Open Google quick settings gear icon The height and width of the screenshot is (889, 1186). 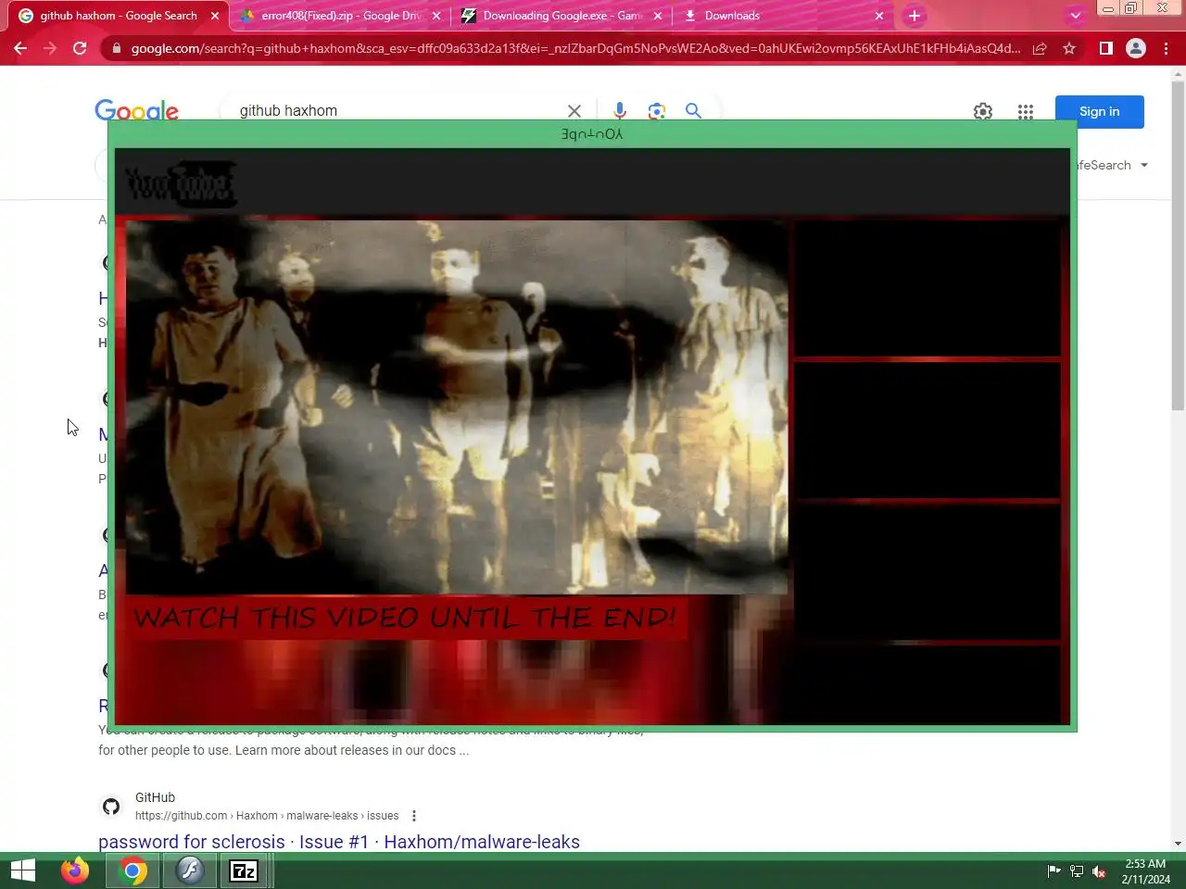click(x=983, y=112)
